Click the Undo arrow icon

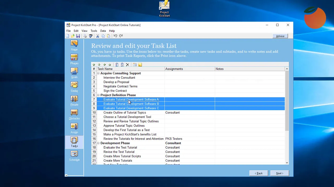pyautogui.click(x=115, y=36)
